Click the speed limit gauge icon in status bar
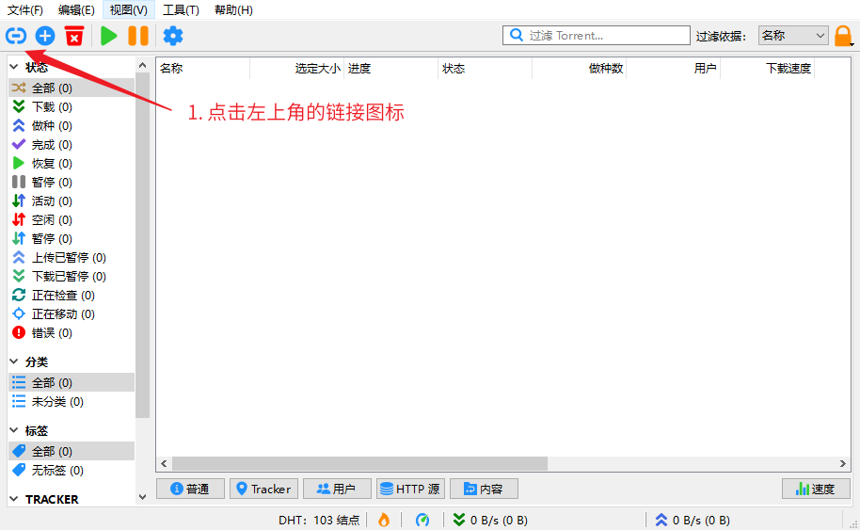860x530 pixels. pyautogui.click(x=422, y=520)
